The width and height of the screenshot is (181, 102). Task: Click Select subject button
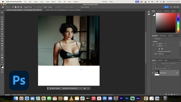pyautogui.click(x=55, y=88)
